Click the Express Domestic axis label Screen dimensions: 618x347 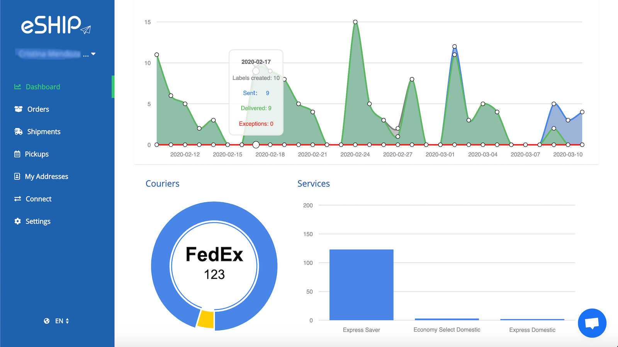point(532,330)
